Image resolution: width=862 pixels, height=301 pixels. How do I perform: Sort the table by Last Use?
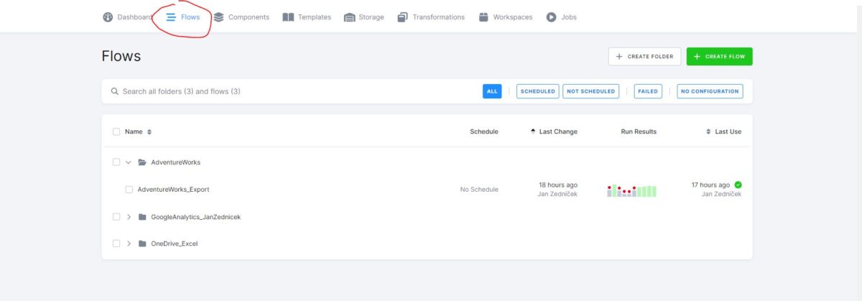pyautogui.click(x=724, y=131)
